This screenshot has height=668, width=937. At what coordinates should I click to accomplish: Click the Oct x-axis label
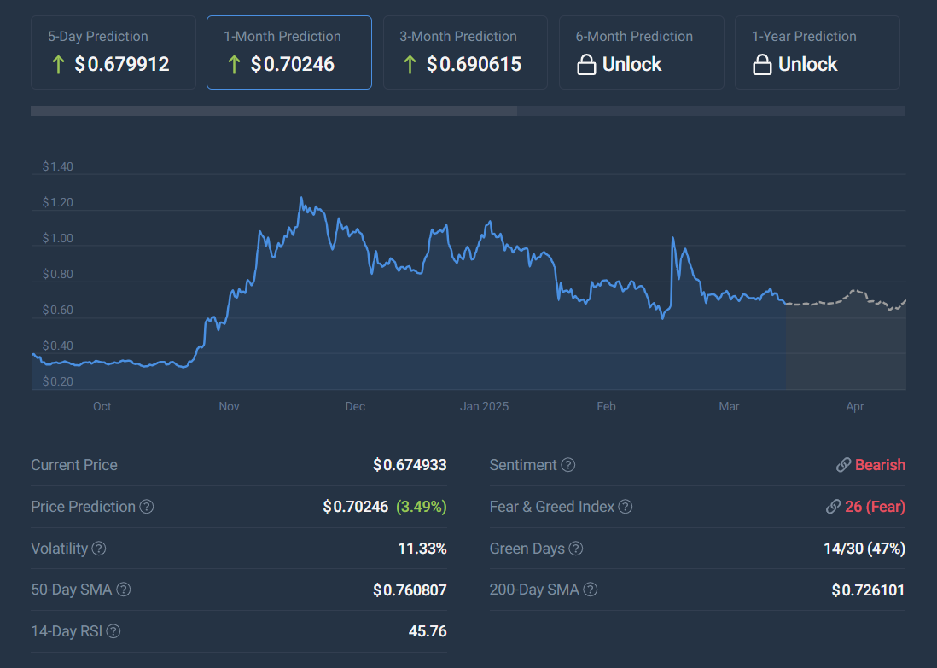pos(102,406)
